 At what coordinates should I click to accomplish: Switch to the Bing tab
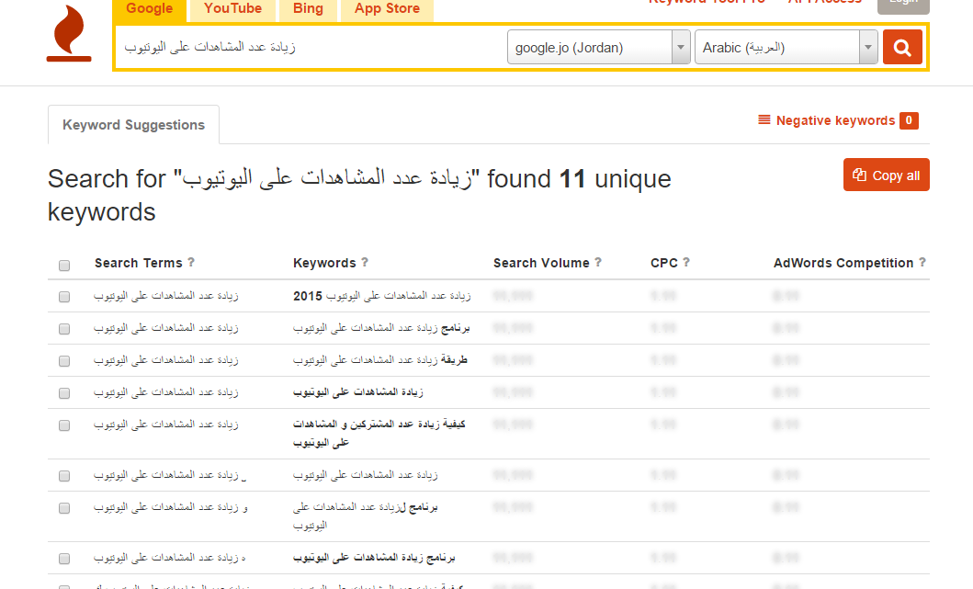308,10
